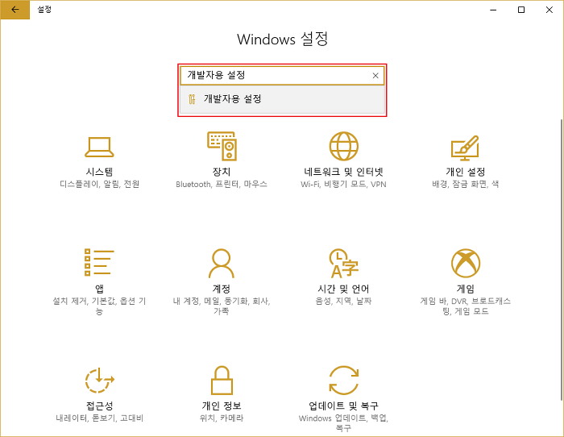Screen dimensions: 564x437
Task: Click the tools icon beside 개발자용 설정 suggestion
Action: 192,99
